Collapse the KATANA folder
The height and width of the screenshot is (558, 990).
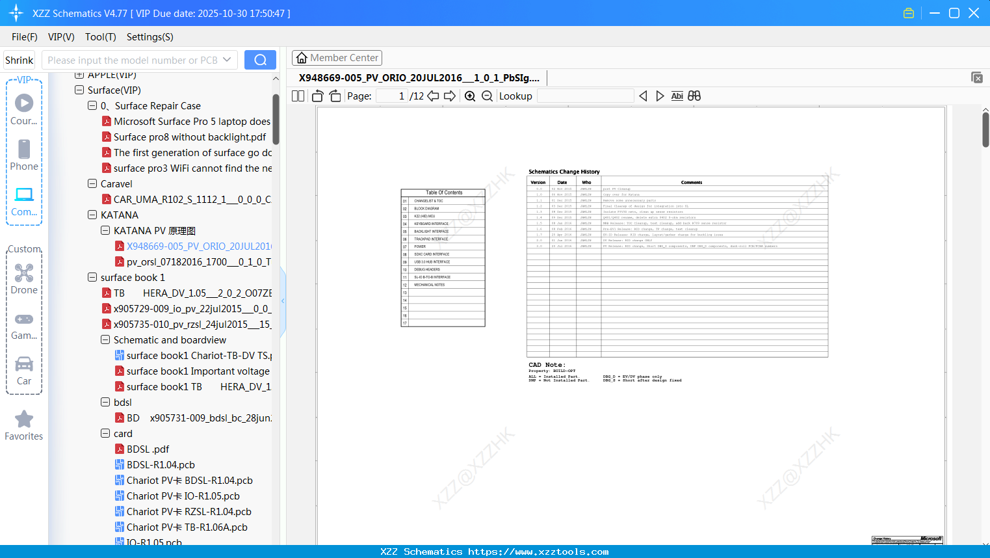[x=92, y=215]
